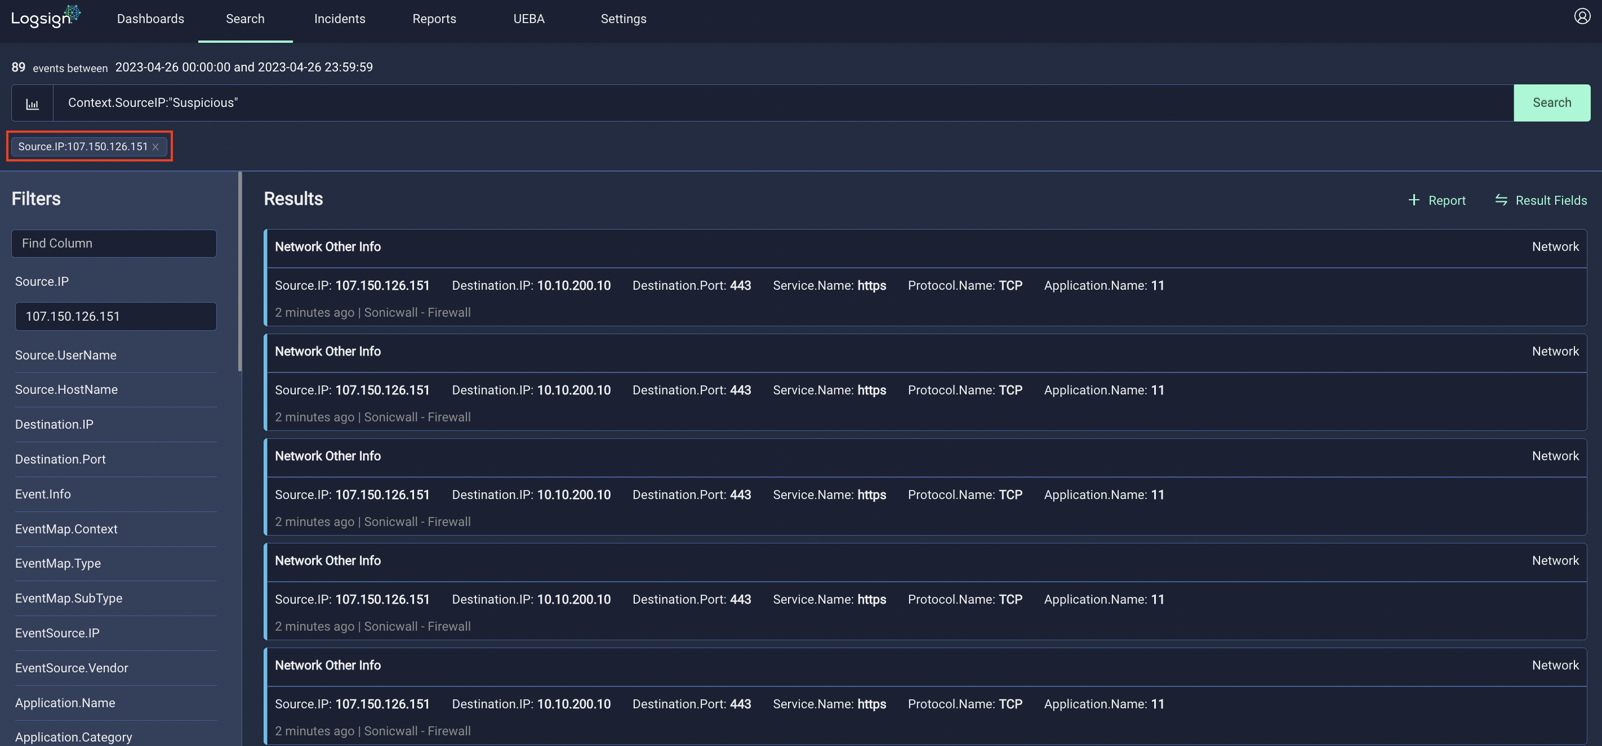The height and width of the screenshot is (746, 1602).
Task: Click Service.Name https in fifth result
Action: [871, 704]
